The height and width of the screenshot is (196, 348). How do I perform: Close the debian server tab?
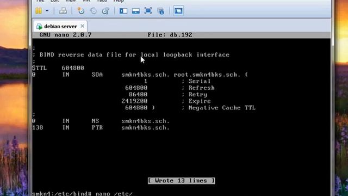click(x=82, y=26)
